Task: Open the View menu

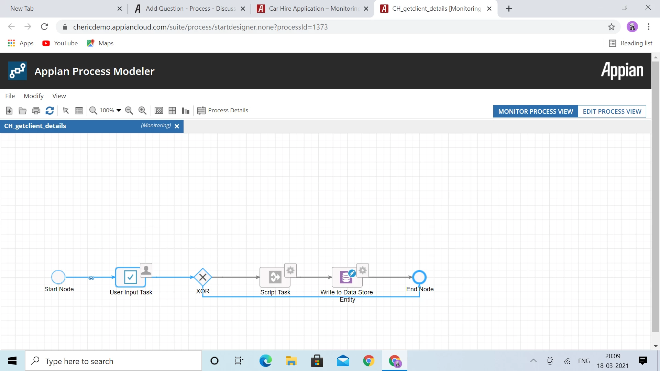Action: click(x=59, y=96)
